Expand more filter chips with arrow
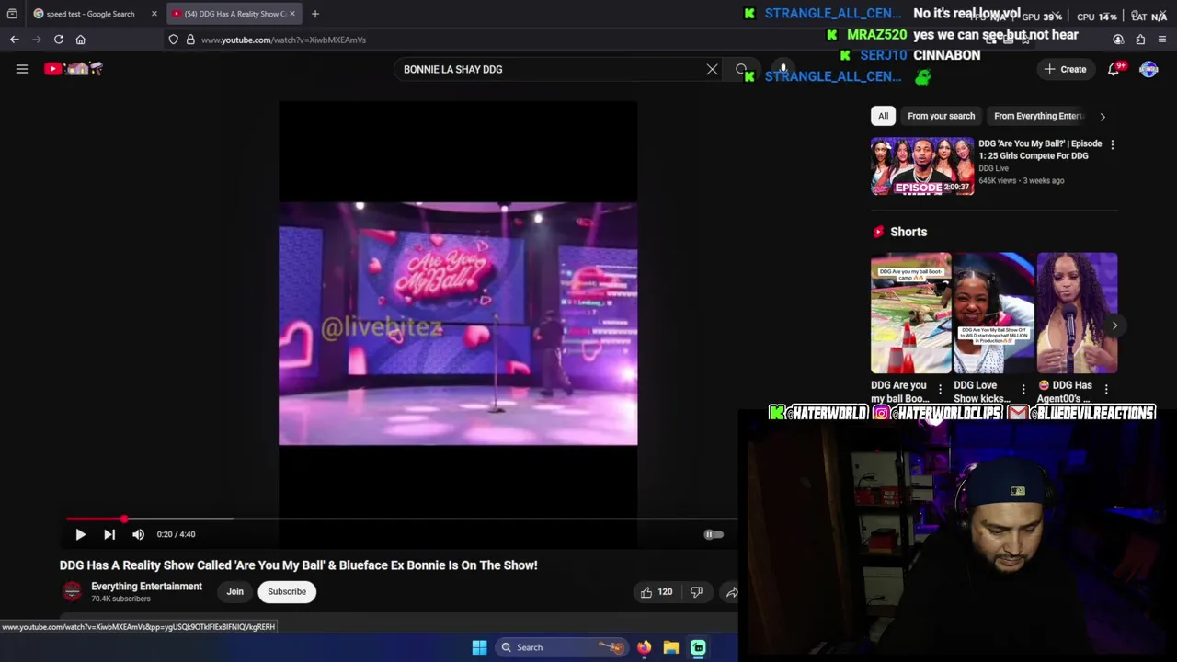This screenshot has width=1177, height=662. 1103,116
